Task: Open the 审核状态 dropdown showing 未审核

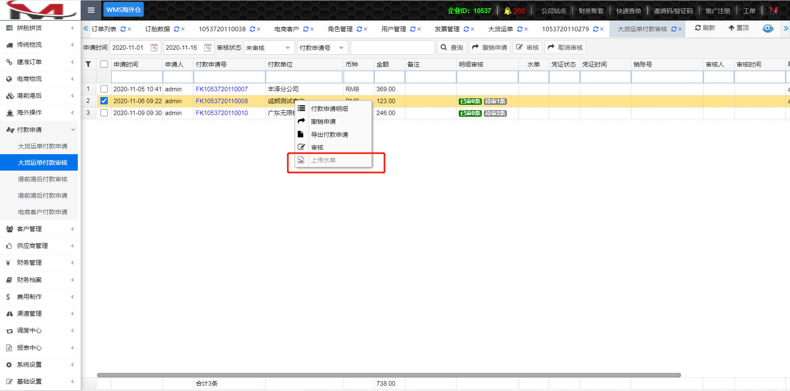Action: click(269, 48)
